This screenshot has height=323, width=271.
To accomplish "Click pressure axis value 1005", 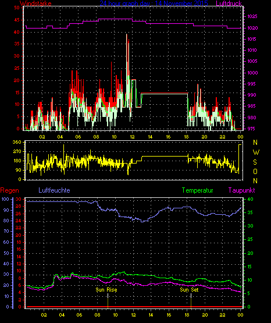I will point(252,61).
